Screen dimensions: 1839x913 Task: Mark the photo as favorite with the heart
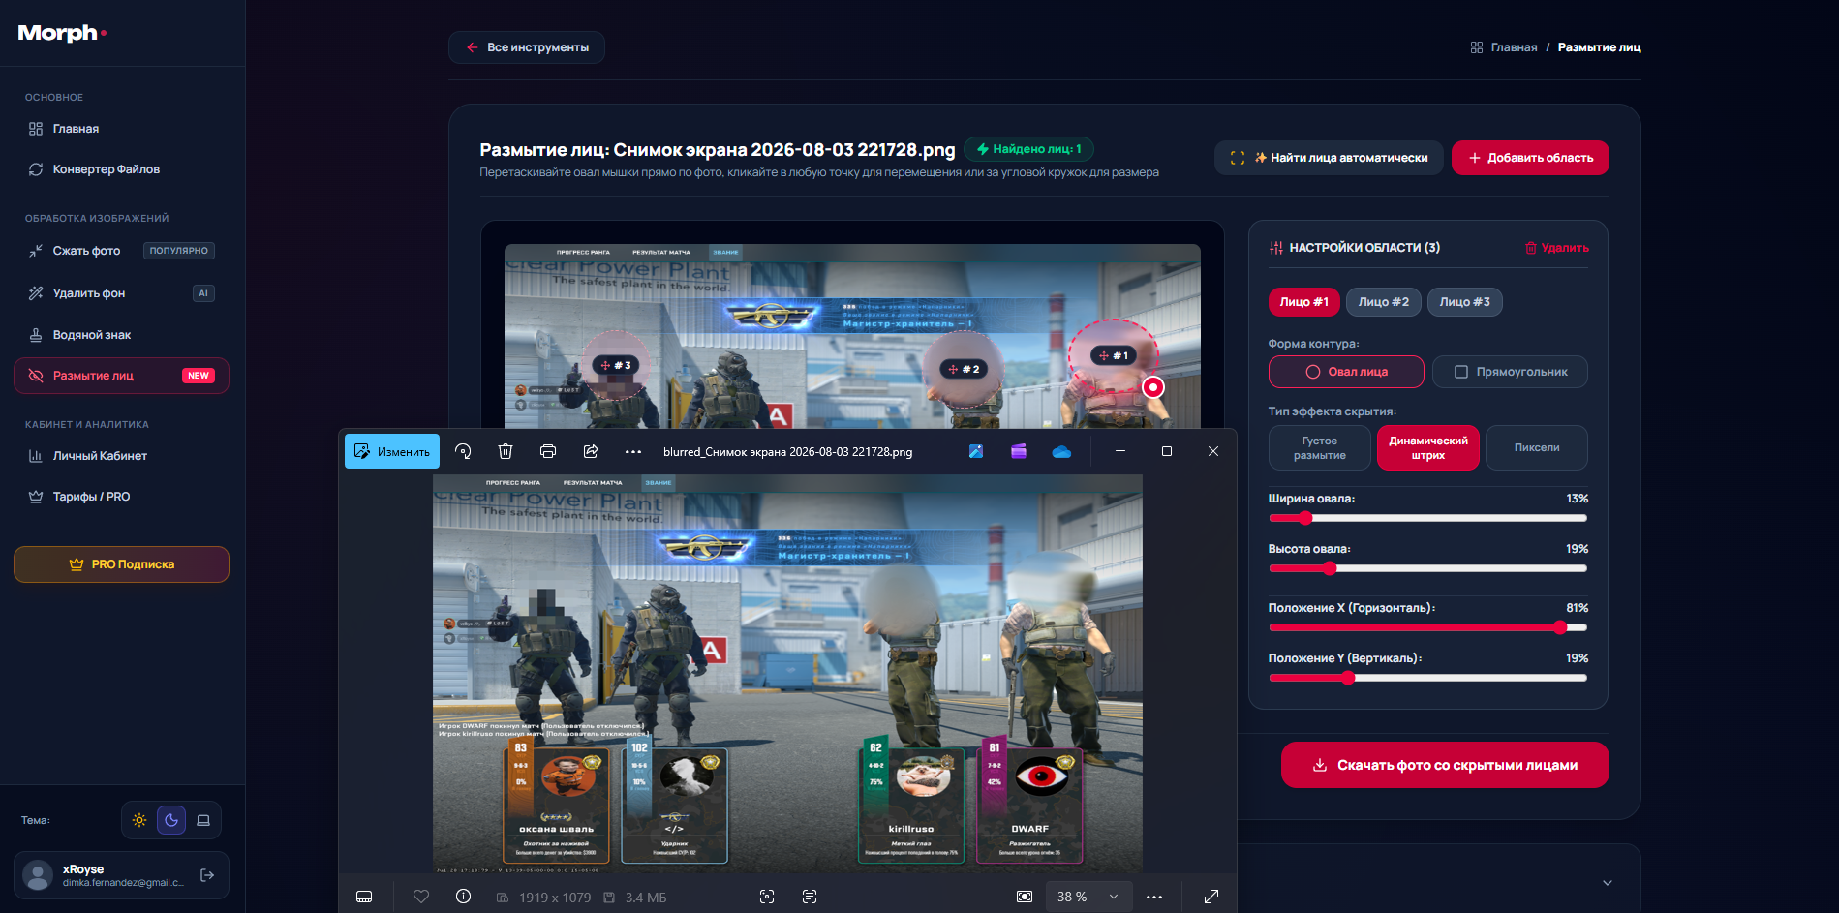click(x=421, y=897)
